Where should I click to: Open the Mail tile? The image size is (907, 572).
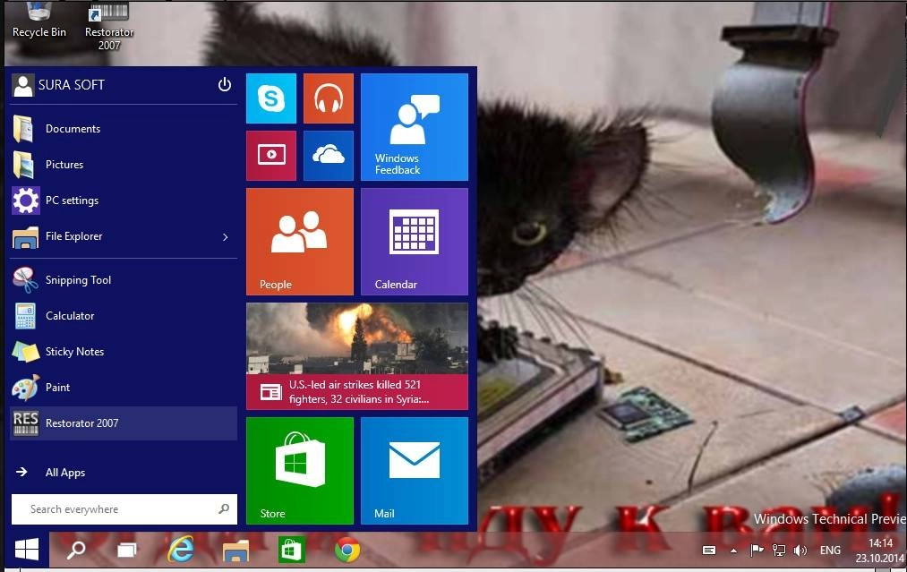(x=415, y=471)
